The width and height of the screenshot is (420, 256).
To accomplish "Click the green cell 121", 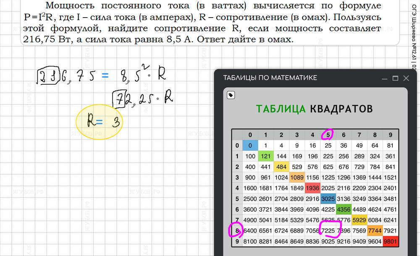I will [265, 156].
